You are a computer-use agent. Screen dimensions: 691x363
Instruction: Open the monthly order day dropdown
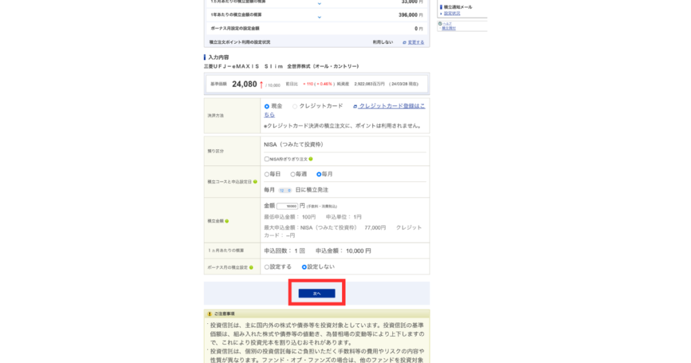tap(285, 190)
